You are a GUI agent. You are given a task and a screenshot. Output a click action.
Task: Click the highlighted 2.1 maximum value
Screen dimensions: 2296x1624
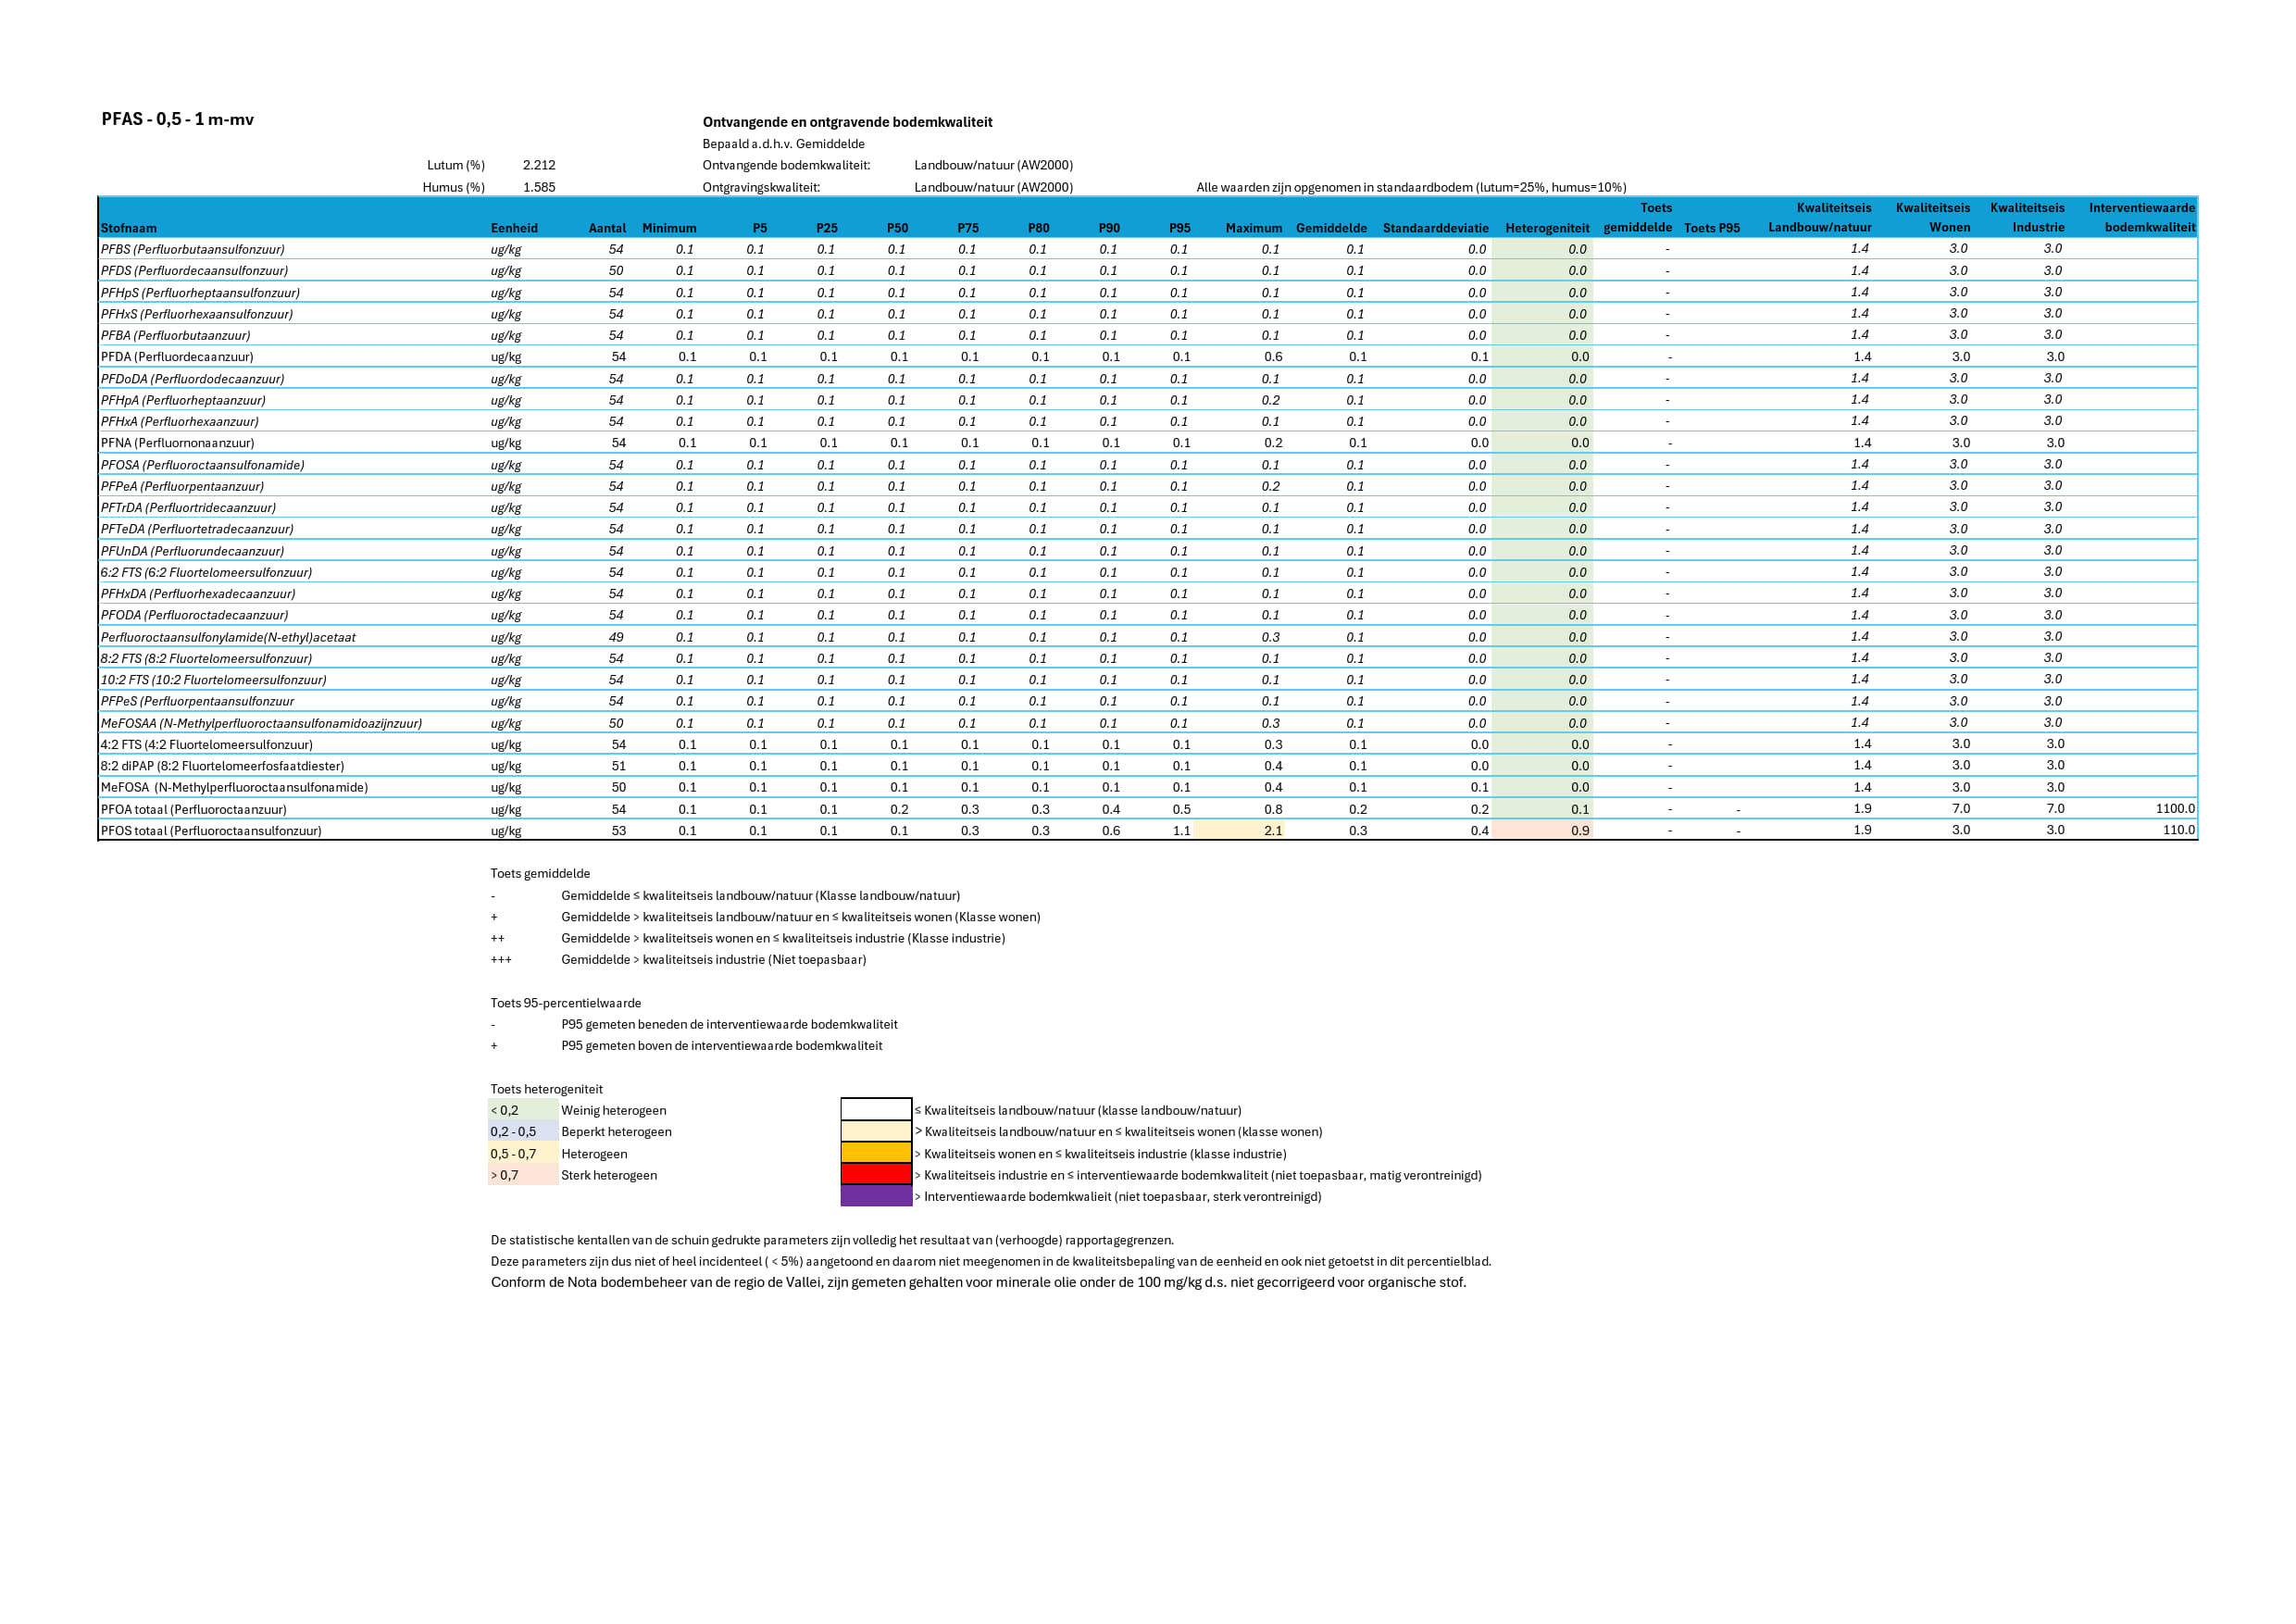tap(1272, 831)
